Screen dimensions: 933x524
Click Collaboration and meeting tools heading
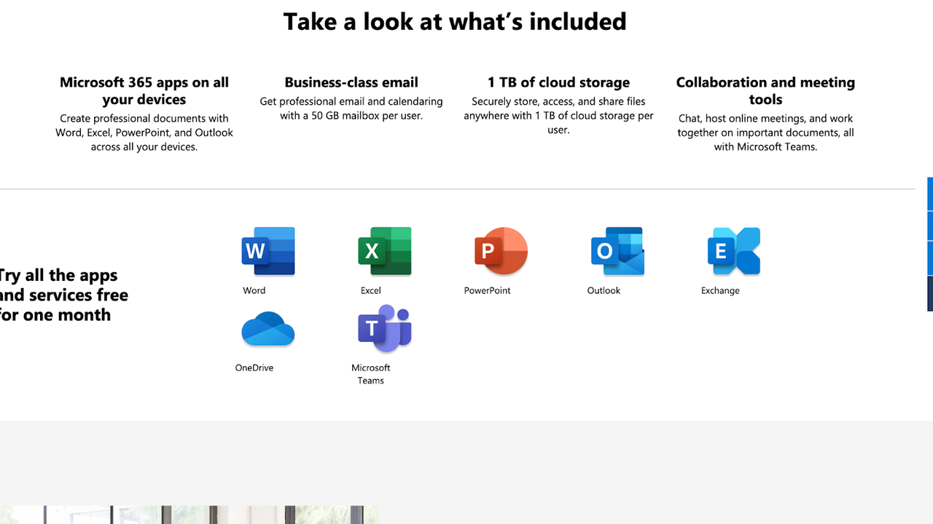point(765,91)
